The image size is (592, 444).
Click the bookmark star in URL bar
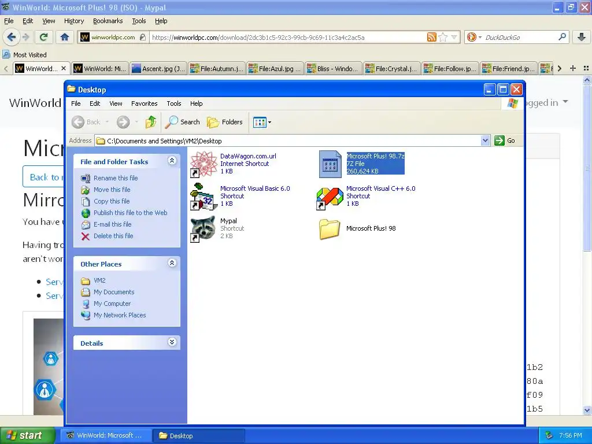coord(443,37)
